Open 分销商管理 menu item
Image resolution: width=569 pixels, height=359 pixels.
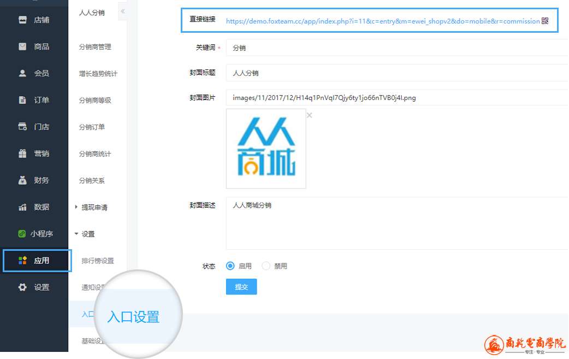[x=95, y=47]
